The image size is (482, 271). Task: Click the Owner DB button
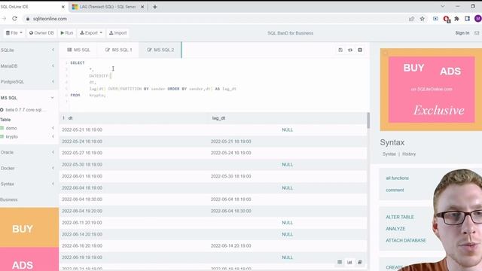coord(41,33)
